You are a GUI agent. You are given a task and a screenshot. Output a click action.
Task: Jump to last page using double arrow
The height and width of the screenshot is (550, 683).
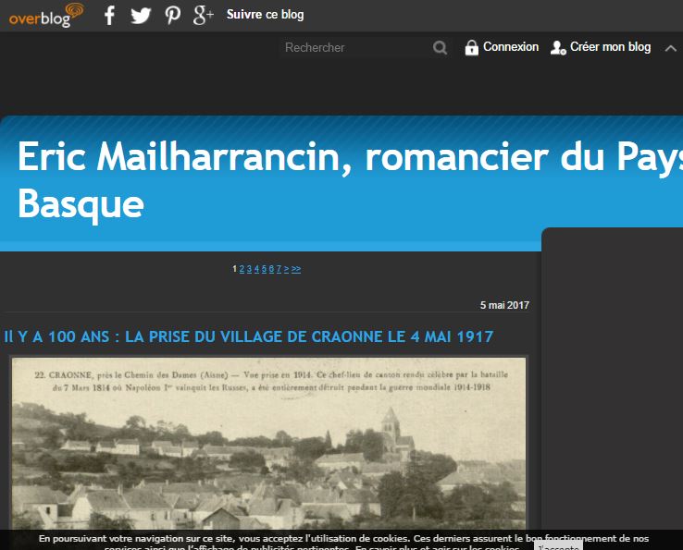point(296,269)
